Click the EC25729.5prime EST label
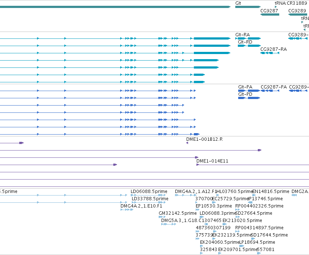 tap(230, 199)
